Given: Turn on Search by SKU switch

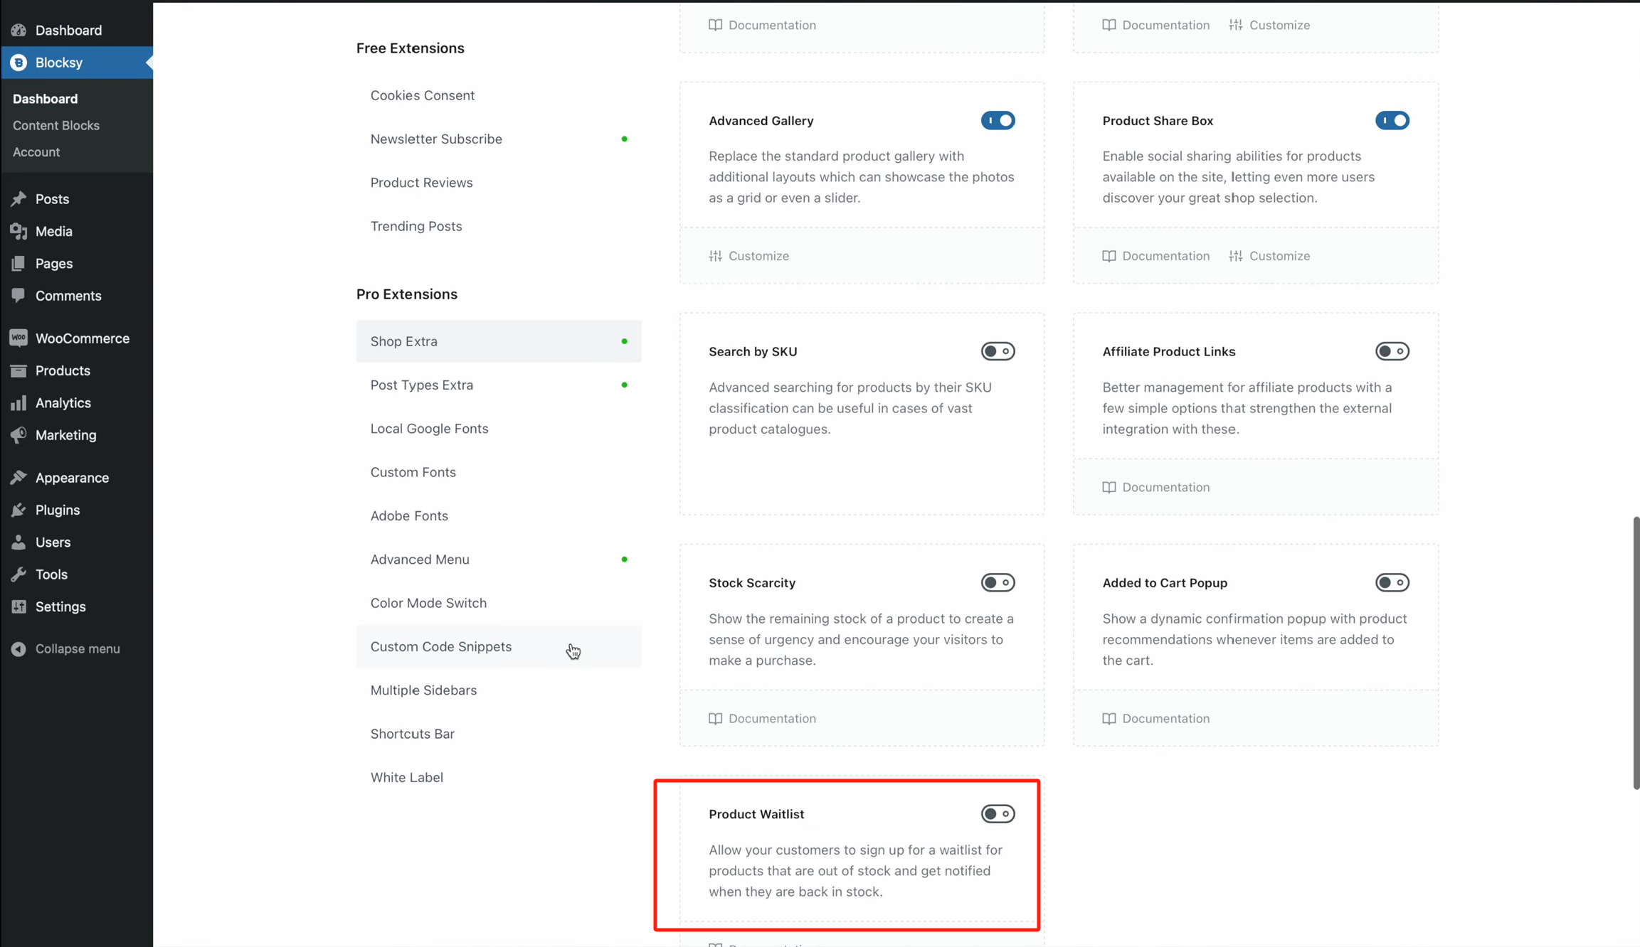Looking at the screenshot, I should [998, 351].
